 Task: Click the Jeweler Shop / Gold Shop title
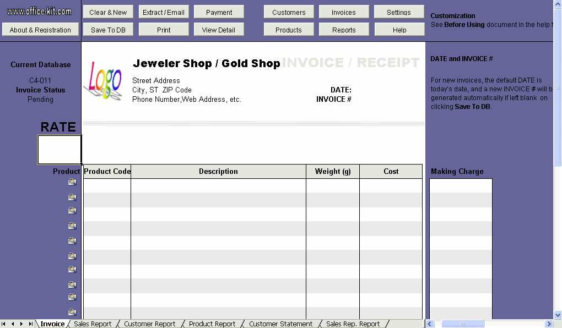click(x=207, y=63)
